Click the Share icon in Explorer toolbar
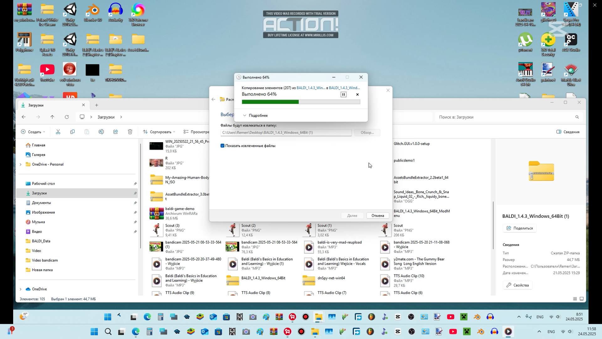This screenshot has width=602, height=339. point(116,132)
